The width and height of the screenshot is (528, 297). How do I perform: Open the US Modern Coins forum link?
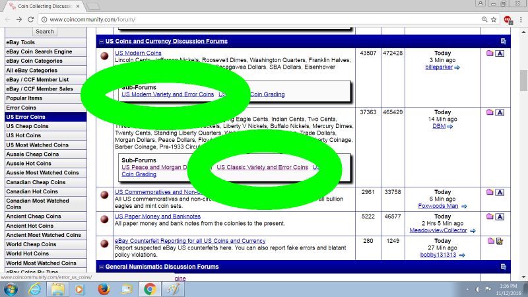click(x=138, y=53)
